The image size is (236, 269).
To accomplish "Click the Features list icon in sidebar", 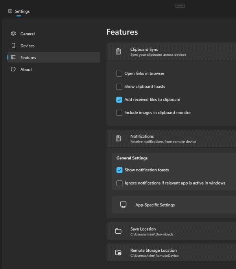I will tap(13, 57).
